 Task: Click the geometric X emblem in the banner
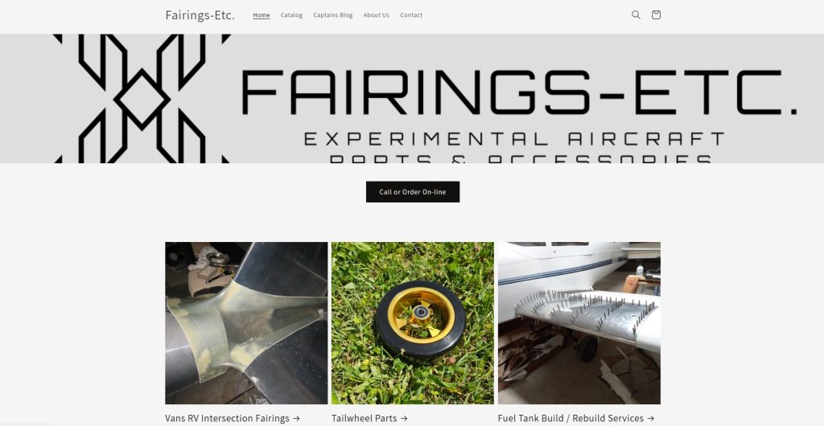[142, 99]
